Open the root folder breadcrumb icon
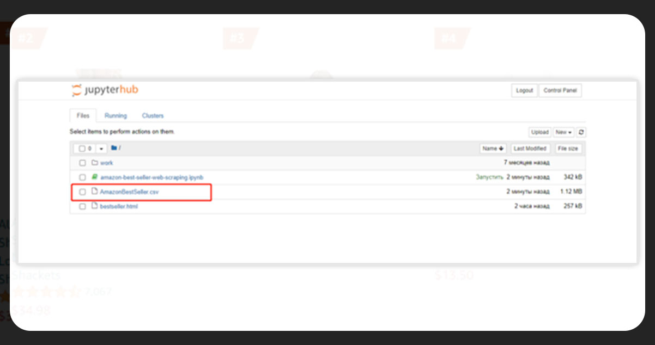This screenshot has height=345, width=655. point(114,147)
